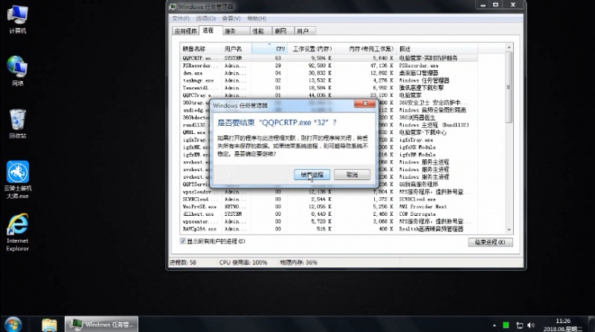Click the Task Manager title bar icon
The height and width of the screenshot is (332, 595).
tap(173, 7)
